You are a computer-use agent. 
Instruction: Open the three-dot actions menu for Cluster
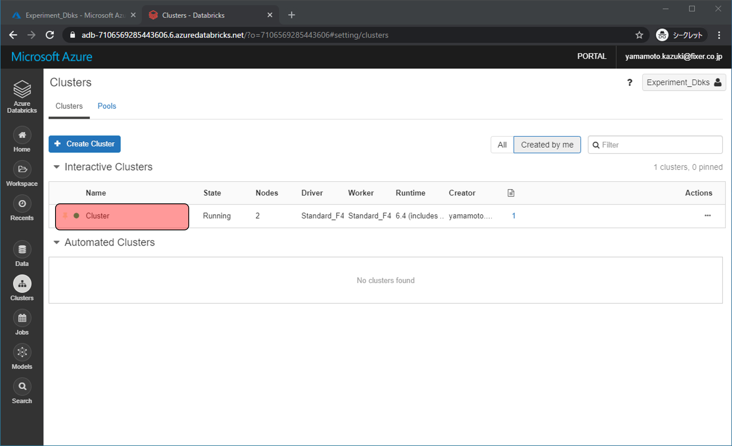[707, 216]
